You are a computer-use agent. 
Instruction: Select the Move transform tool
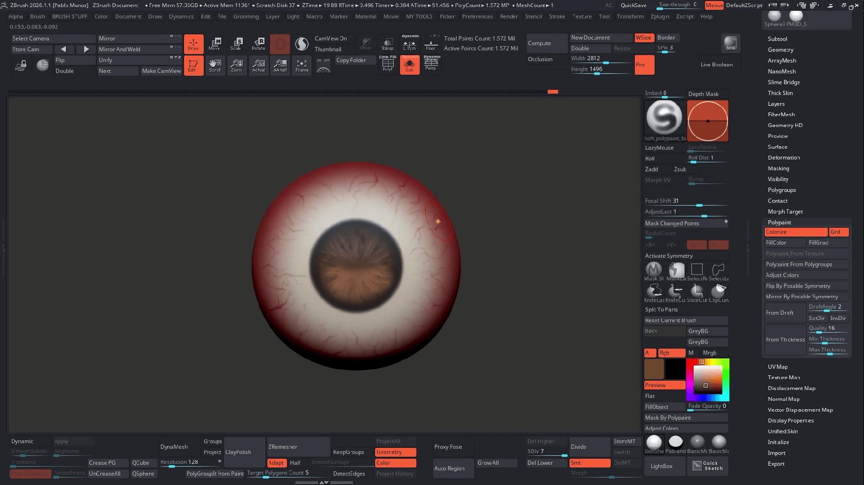(x=215, y=44)
